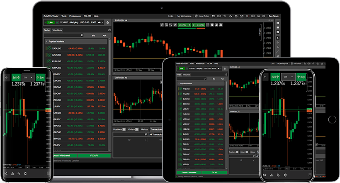Tap Buy button on the right phone
Viewport: 340px width, 183px height.
pyautogui.click(x=301, y=77)
